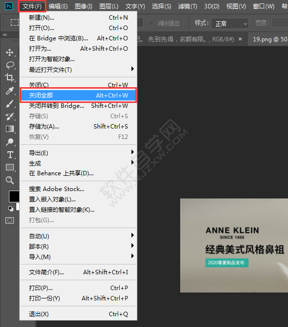
Task: Click the ANNE KLEIN image on canvas
Action: click(x=234, y=245)
